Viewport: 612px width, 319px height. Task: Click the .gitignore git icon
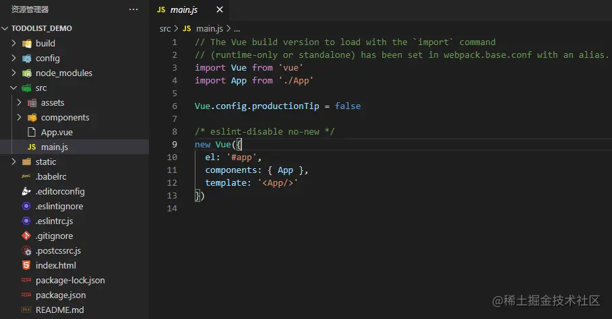(26, 236)
